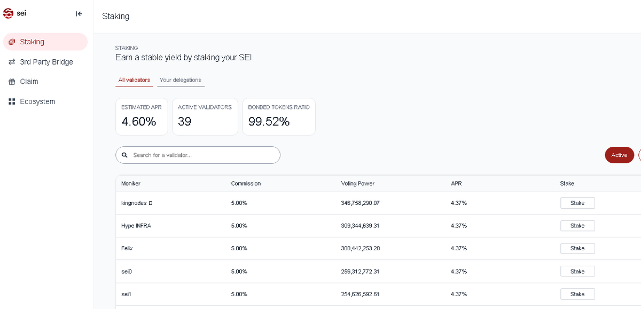Stake with sei1 validator

[577, 294]
